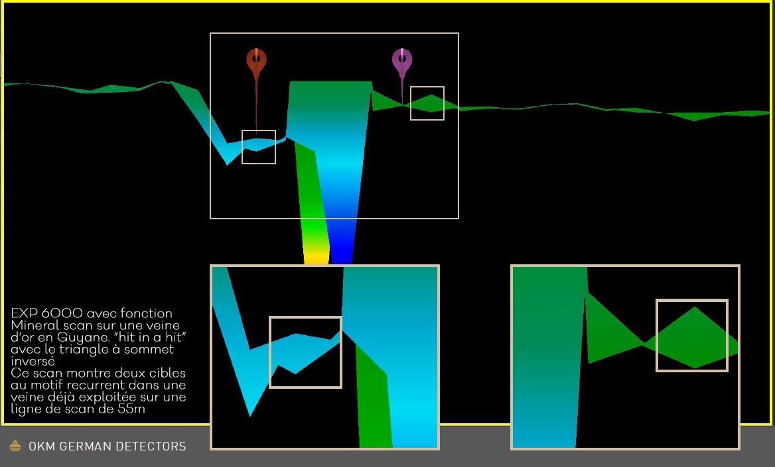Viewport: 775px width, 467px height.
Task: Pick the yellow section of the scan column
Action: point(317,256)
